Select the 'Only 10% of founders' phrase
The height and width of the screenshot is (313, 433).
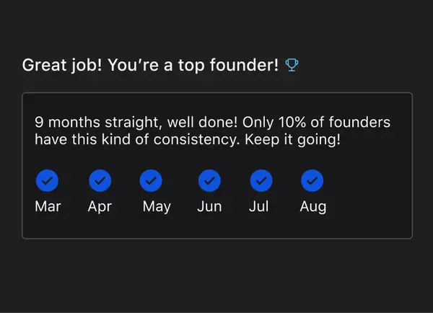317,122
